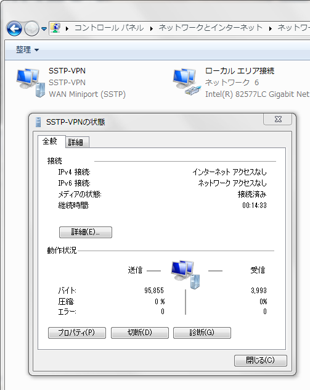Image resolution: width=310 pixels, height=390 pixels.
Task: Click the network icon in address bar
Action: point(55,28)
